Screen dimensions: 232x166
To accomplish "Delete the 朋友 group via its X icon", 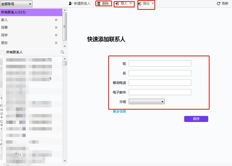I will click(56, 43).
